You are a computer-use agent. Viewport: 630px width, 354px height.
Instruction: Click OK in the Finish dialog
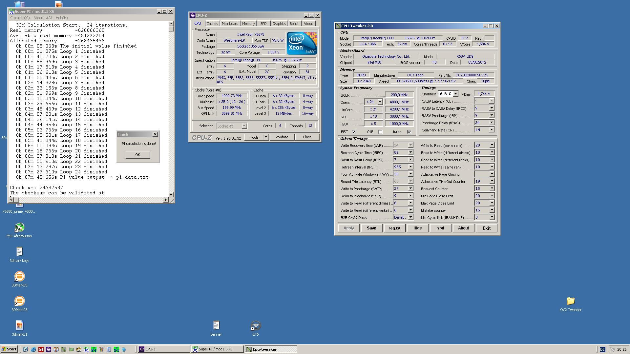pos(137,155)
